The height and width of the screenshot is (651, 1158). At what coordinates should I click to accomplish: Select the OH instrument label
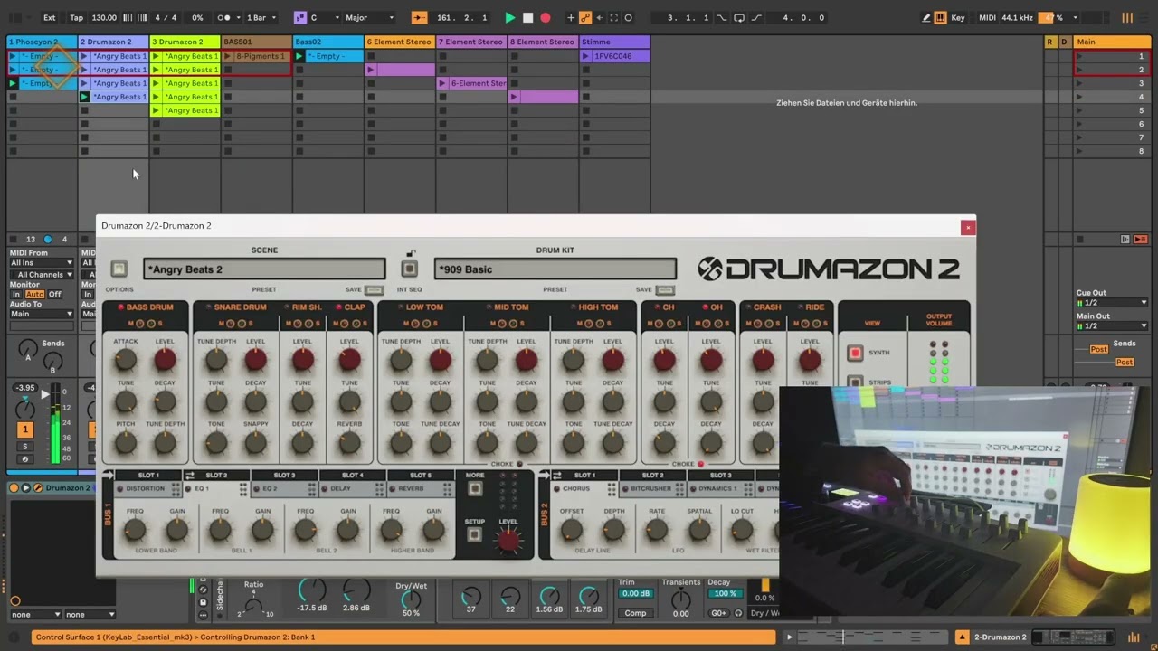(x=716, y=307)
